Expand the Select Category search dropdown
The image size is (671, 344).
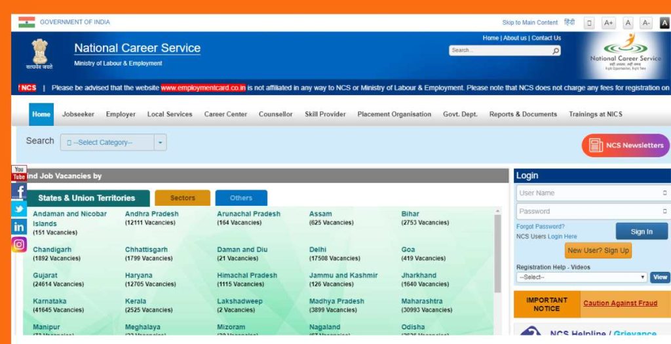point(161,142)
